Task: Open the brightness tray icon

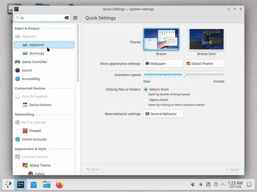Action: pos(201,184)
